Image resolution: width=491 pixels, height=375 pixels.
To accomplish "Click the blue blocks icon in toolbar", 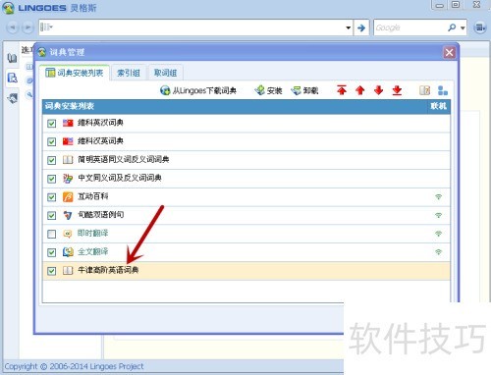I will (443, 90).
